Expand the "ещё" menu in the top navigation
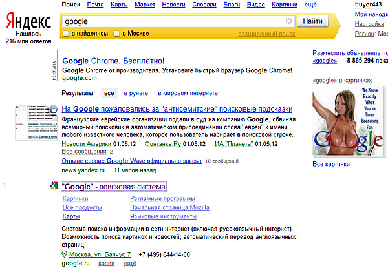Image resolution: width=388 pixels, height=268 pixels. click(x=312, y=5)
